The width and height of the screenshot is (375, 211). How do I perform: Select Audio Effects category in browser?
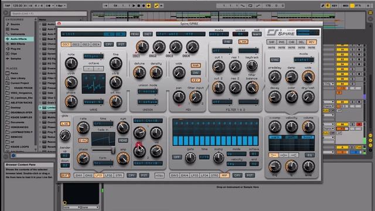click(18, 39)
